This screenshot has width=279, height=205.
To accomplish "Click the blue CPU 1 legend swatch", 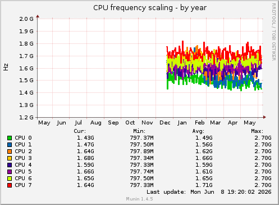I will pos(10,145).
